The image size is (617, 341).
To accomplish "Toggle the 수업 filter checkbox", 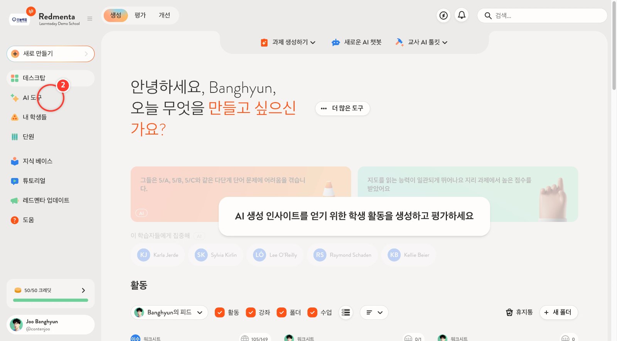I will click(x=312, y=312).
